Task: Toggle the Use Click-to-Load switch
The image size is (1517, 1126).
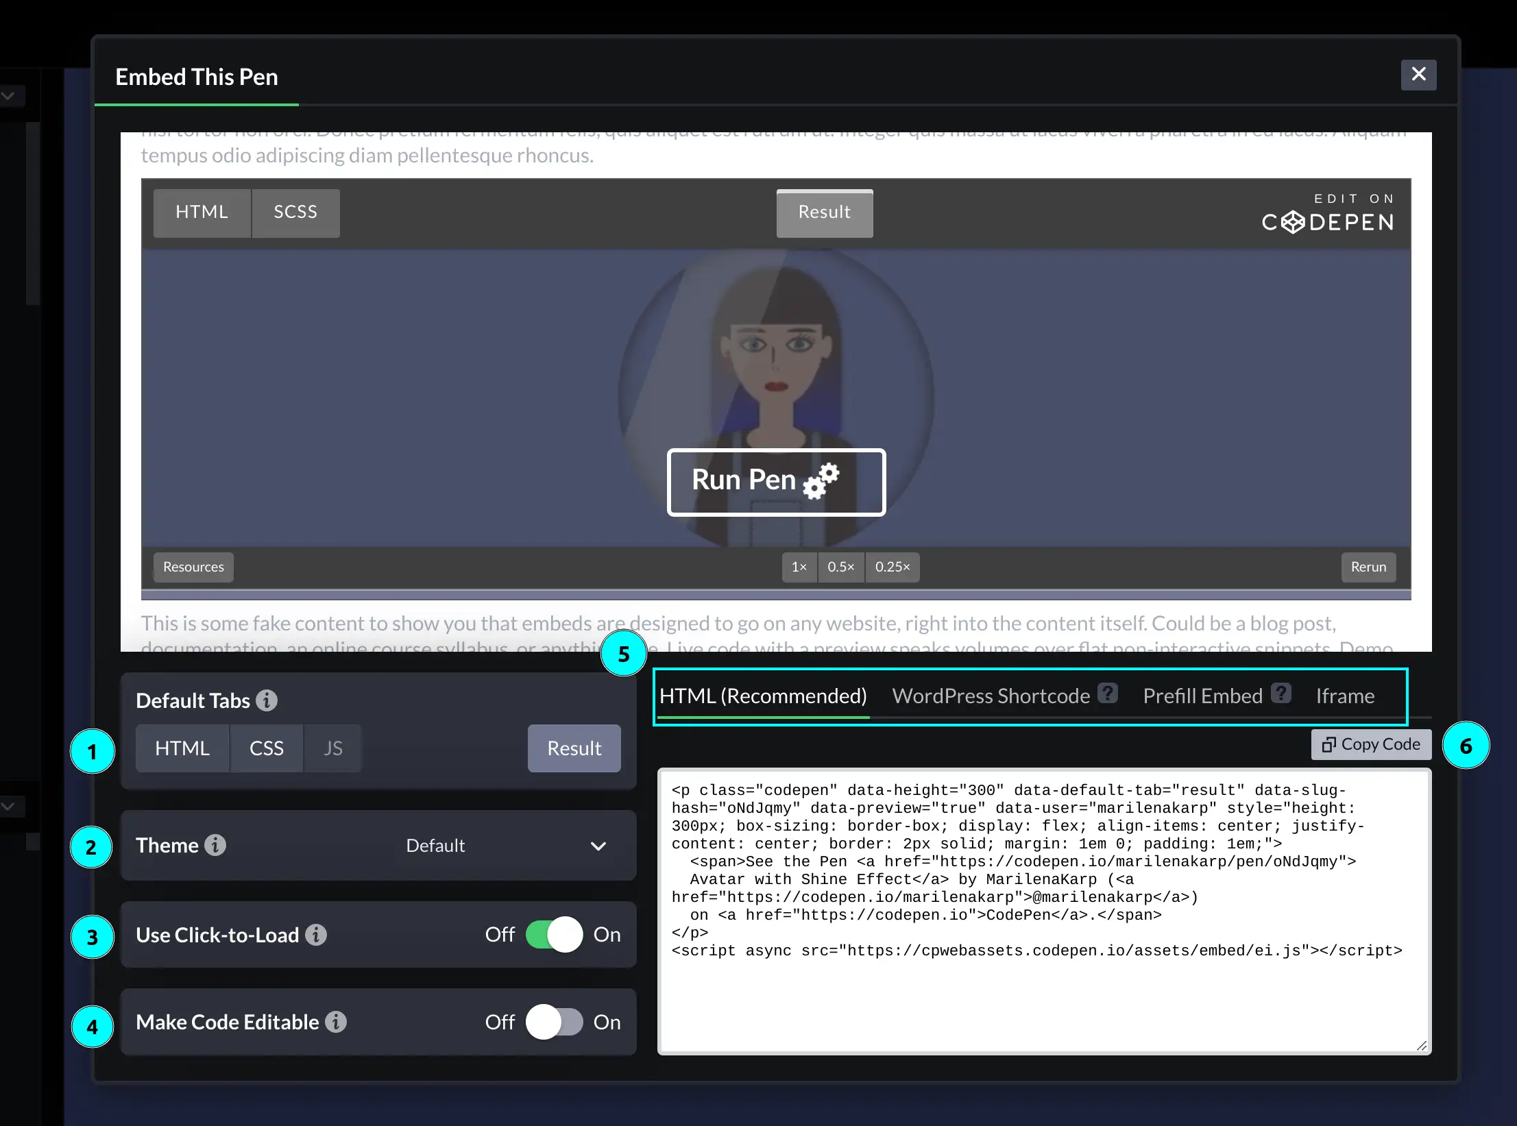Action: tap(555, 935)
